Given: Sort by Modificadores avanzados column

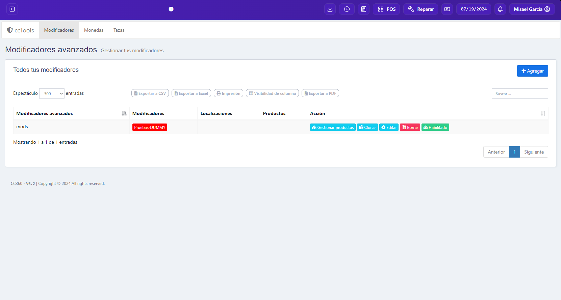Looking at the screenshot, I should click(x=71, y=113).
